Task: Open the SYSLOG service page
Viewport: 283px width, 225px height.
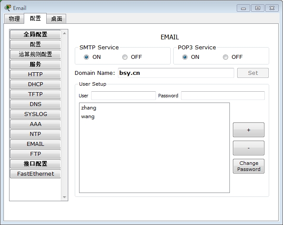Action: pos(35,114)
